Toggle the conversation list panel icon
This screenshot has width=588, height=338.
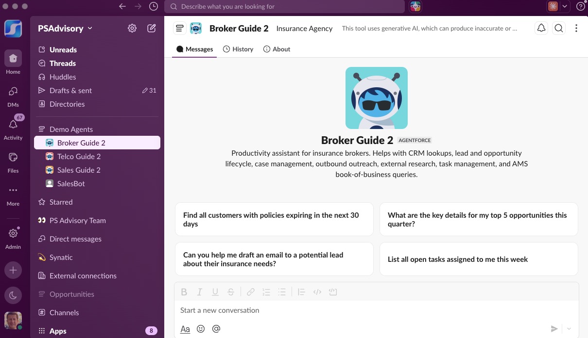pyautogui.click(x=179, y=28)
